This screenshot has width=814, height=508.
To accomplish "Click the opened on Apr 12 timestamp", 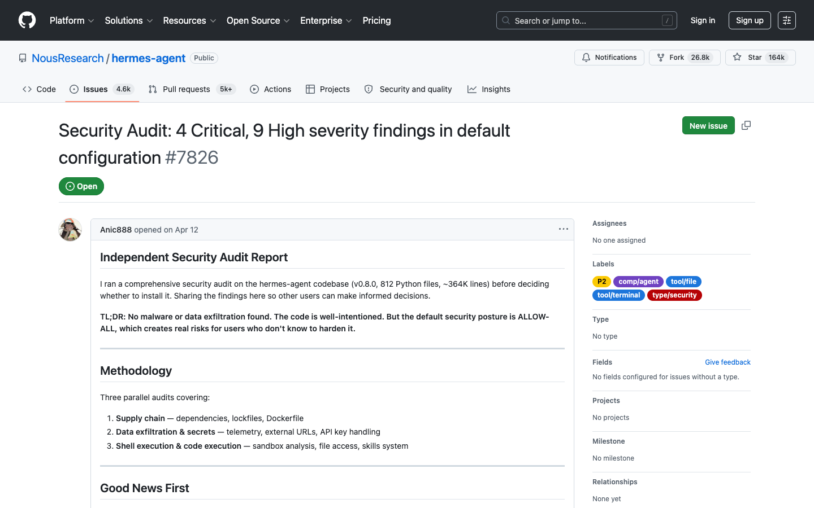I will [x=166, y=230].
